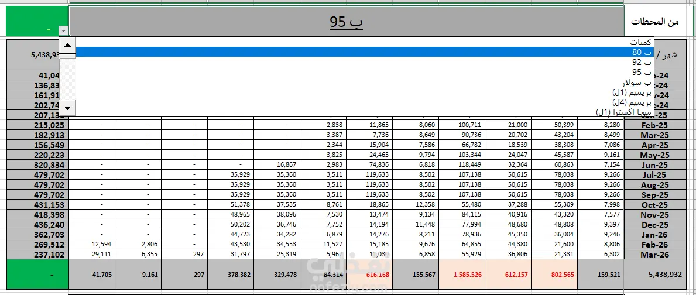Select the column total 378,382 cell

coord(232,275)
